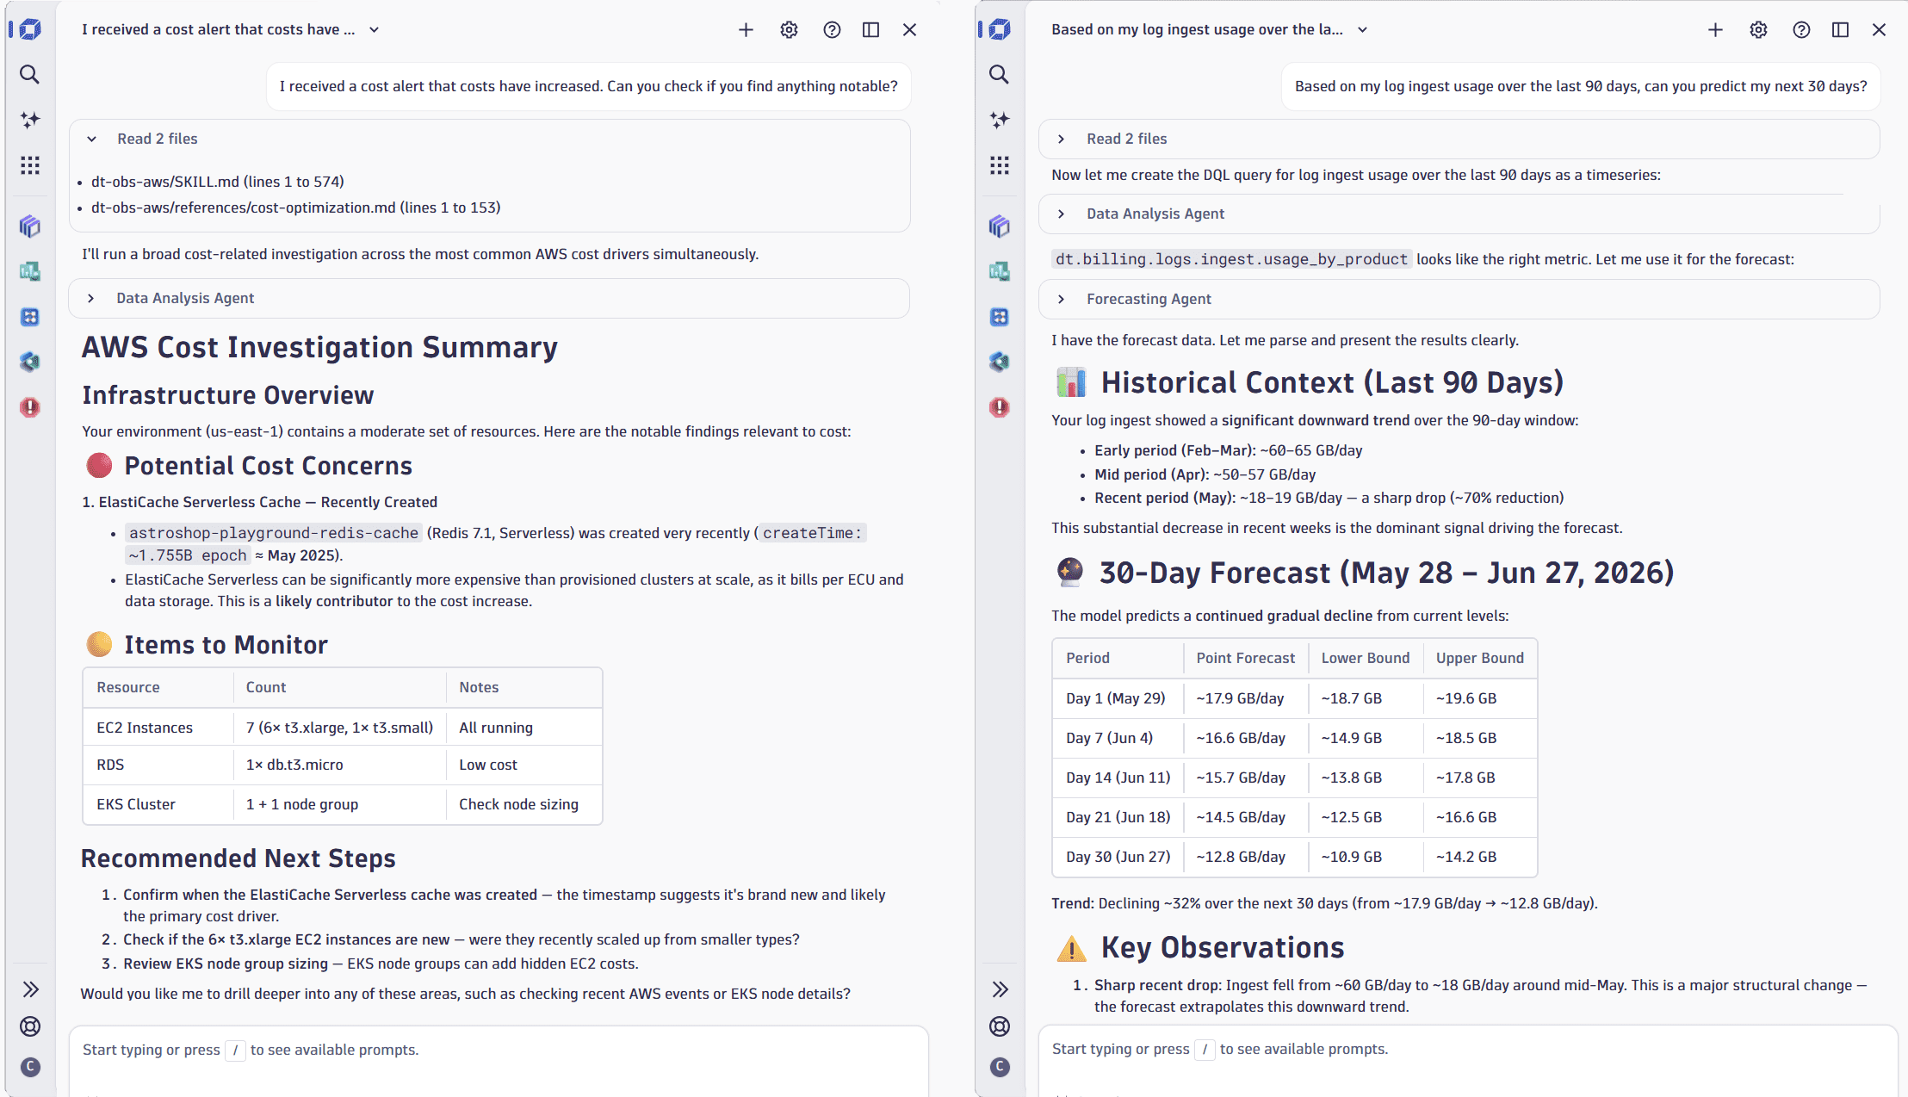Viewport: 1908px width, 1097px height.
Task: Open the search icon in right window sidebar
Action: (x=999, y=74)
